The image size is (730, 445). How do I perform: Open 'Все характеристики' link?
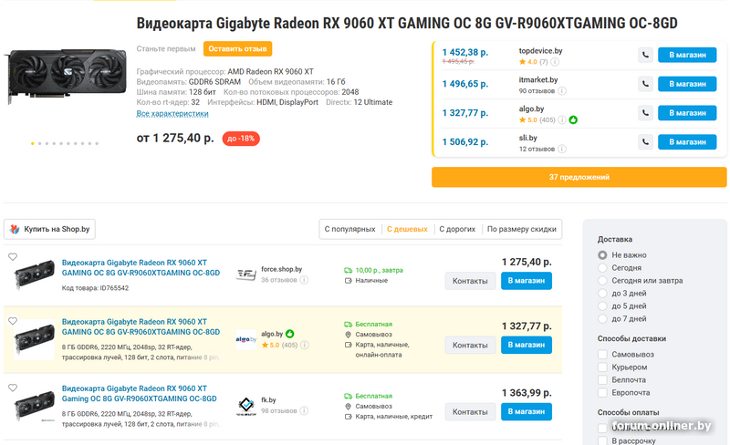(x=172, y=114)
